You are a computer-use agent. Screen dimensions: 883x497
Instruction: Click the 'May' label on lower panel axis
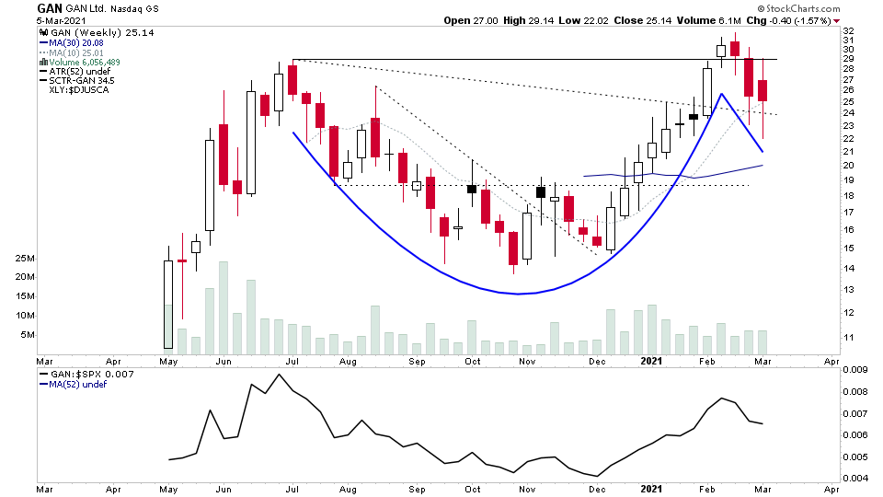point(168,489)
